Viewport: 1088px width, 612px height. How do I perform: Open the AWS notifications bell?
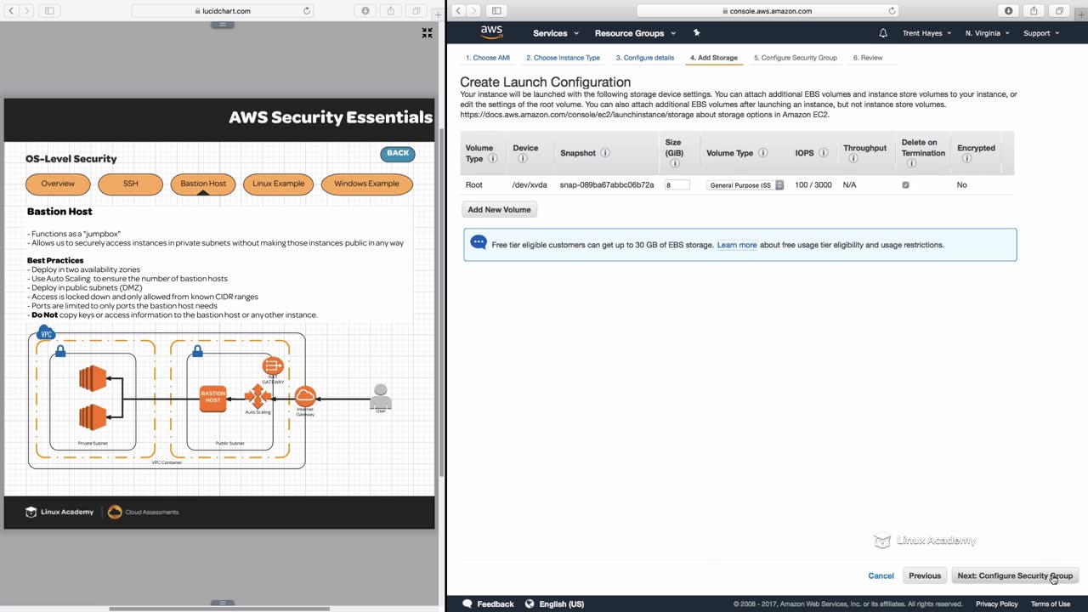[x=883, y=33]
